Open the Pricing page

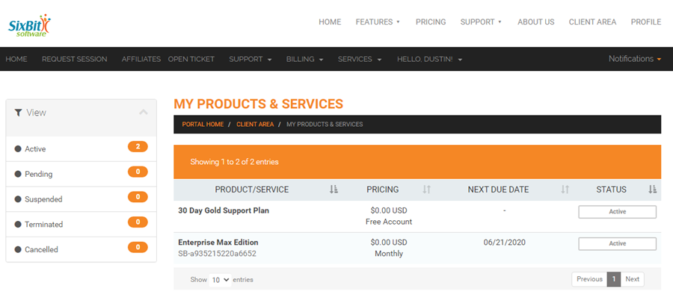(x=431, y=22)
